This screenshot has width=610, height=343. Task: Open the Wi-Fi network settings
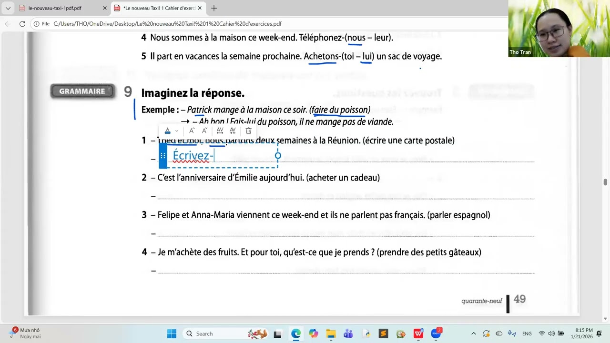tap(542, 333)
